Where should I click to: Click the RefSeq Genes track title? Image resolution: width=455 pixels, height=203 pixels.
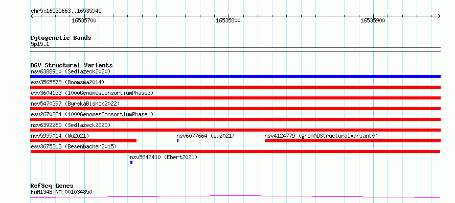point(52,186)
